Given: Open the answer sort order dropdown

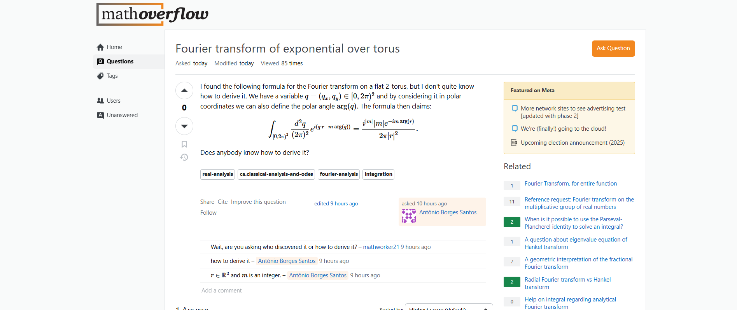Looking at the screenshot, I should (448, 308).
